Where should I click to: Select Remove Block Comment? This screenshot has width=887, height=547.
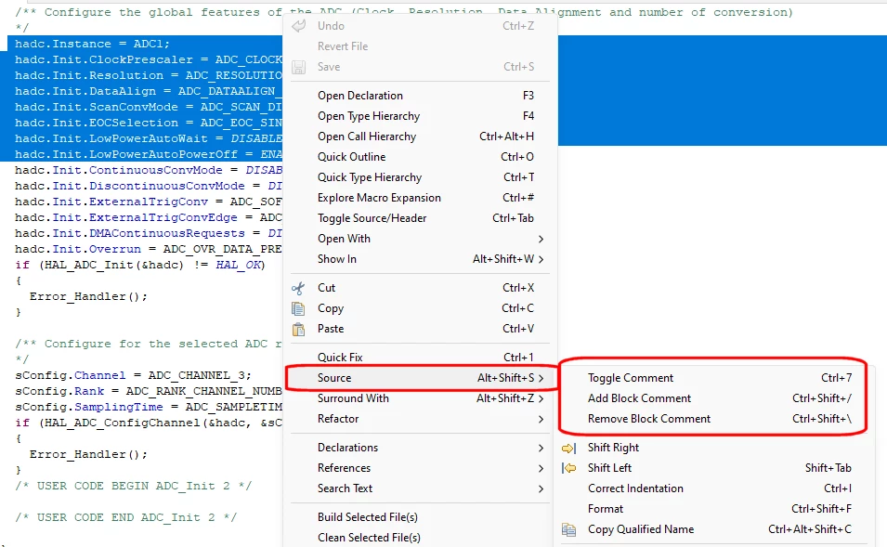tap(714, 419)
